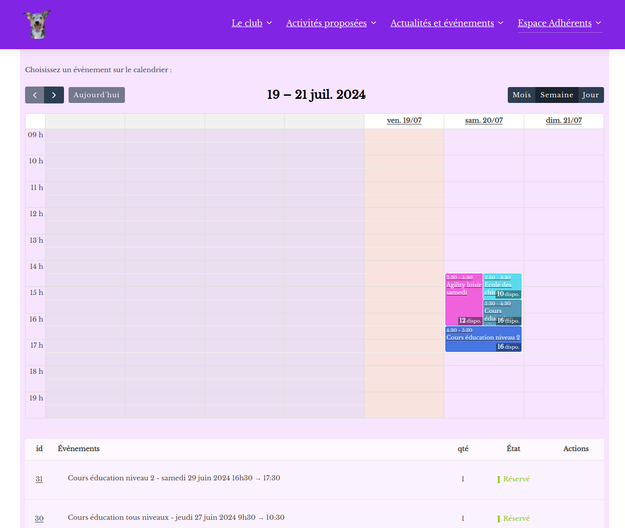Open the dim. 21/07 day header

(x=564, y=120)
